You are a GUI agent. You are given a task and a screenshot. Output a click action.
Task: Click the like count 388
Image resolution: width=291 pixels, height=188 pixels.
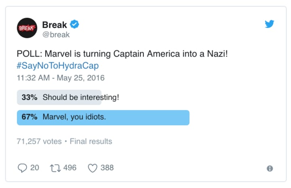[107, 167]
